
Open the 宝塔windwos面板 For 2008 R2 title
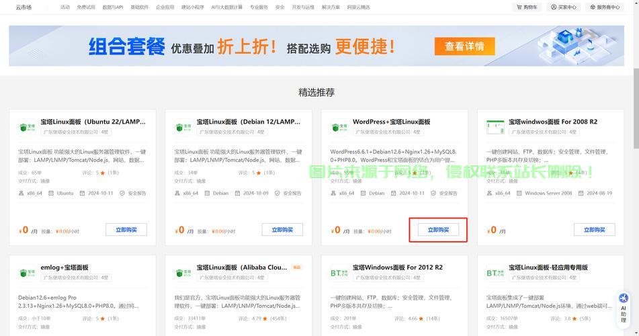pos(553,122)
